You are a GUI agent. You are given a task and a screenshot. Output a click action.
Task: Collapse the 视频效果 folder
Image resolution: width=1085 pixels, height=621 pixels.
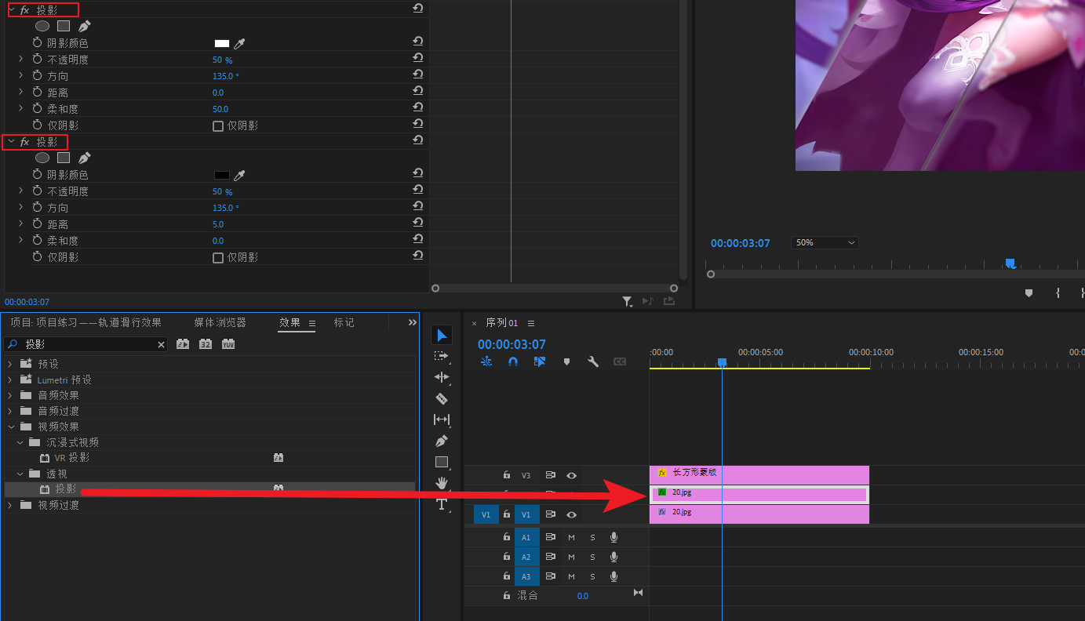pyautogui.click(x=12, y=427)
